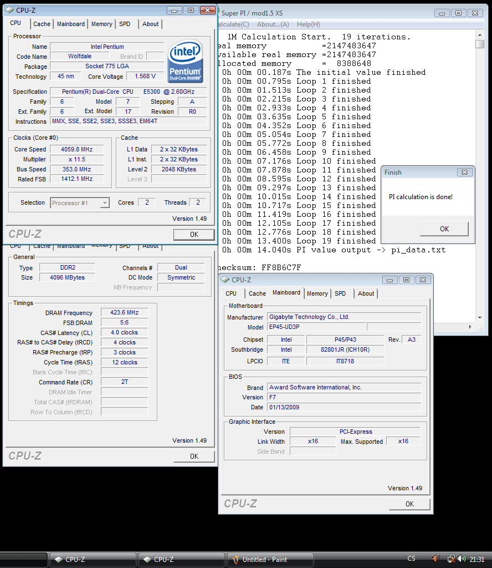
Task: Select SPD tab in Mainboard CPU-Z window
Action: click(340, 293)
